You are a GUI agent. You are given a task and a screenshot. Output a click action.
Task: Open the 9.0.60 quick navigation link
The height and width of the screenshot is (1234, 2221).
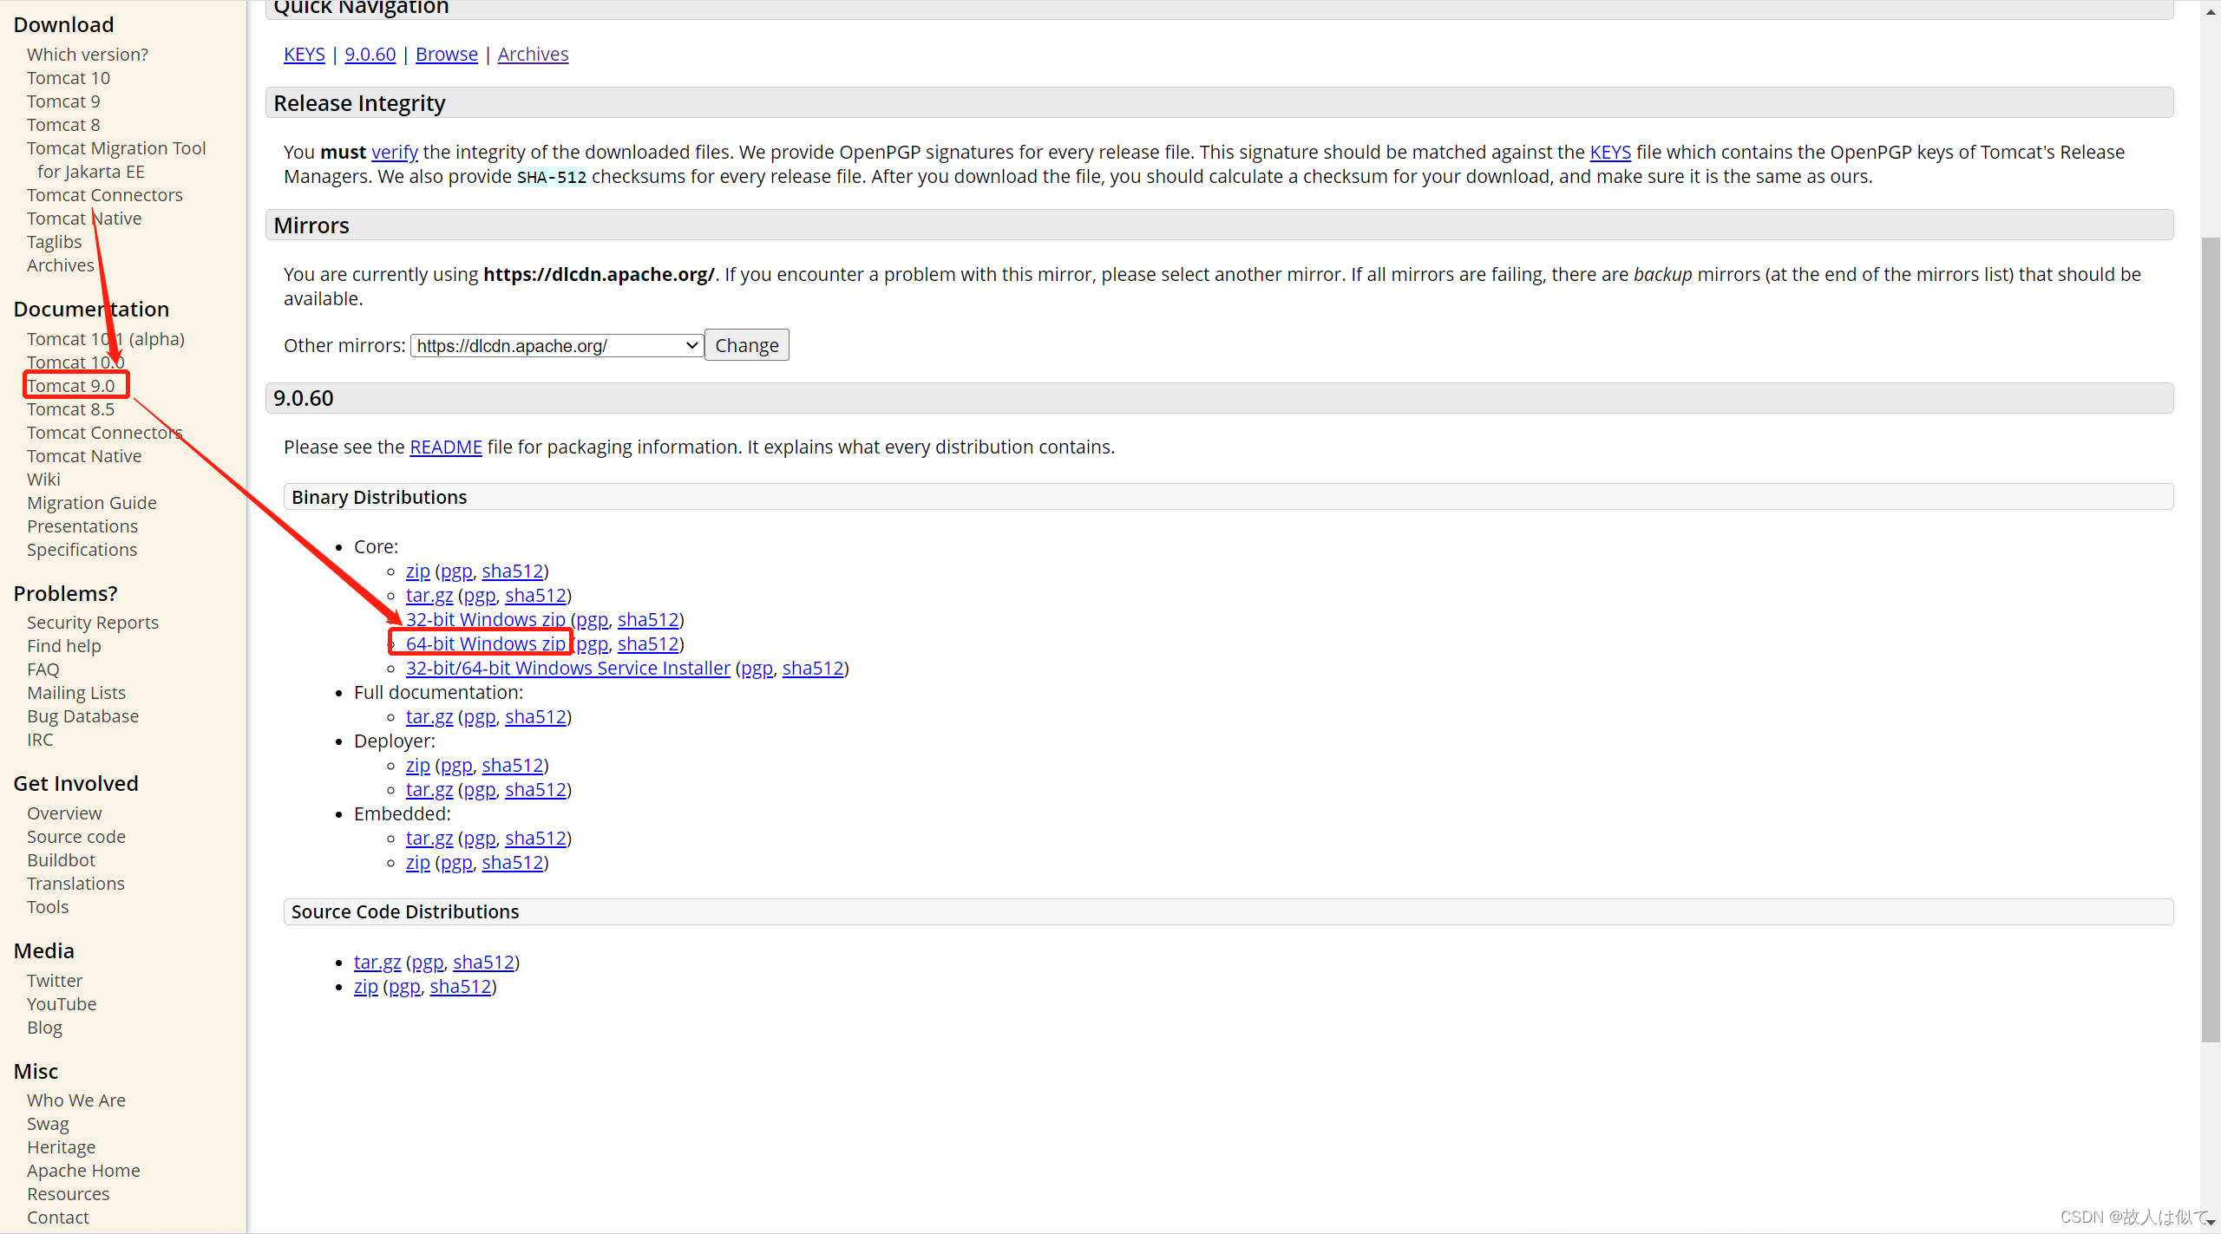pos(370,54)
